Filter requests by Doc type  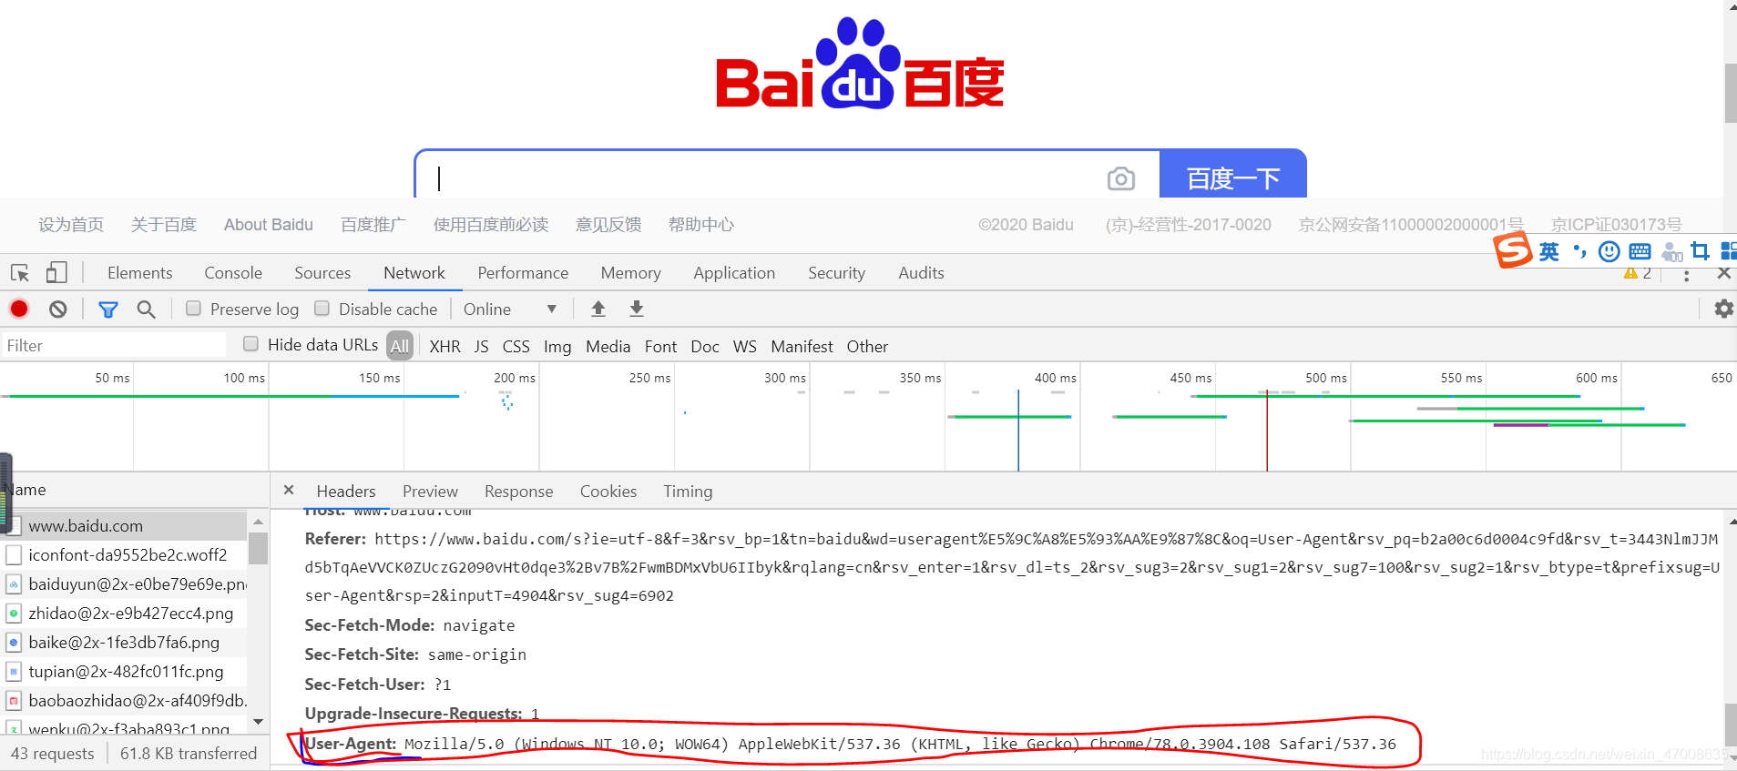coord(704,346)
